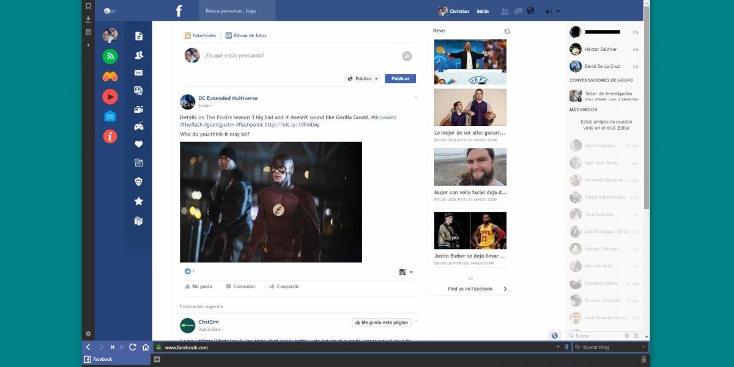Image resolution: width=734 pixels, height=367 pixels.
Task: Open the star favorites icon in sidebar
Action: click(139, 201)
